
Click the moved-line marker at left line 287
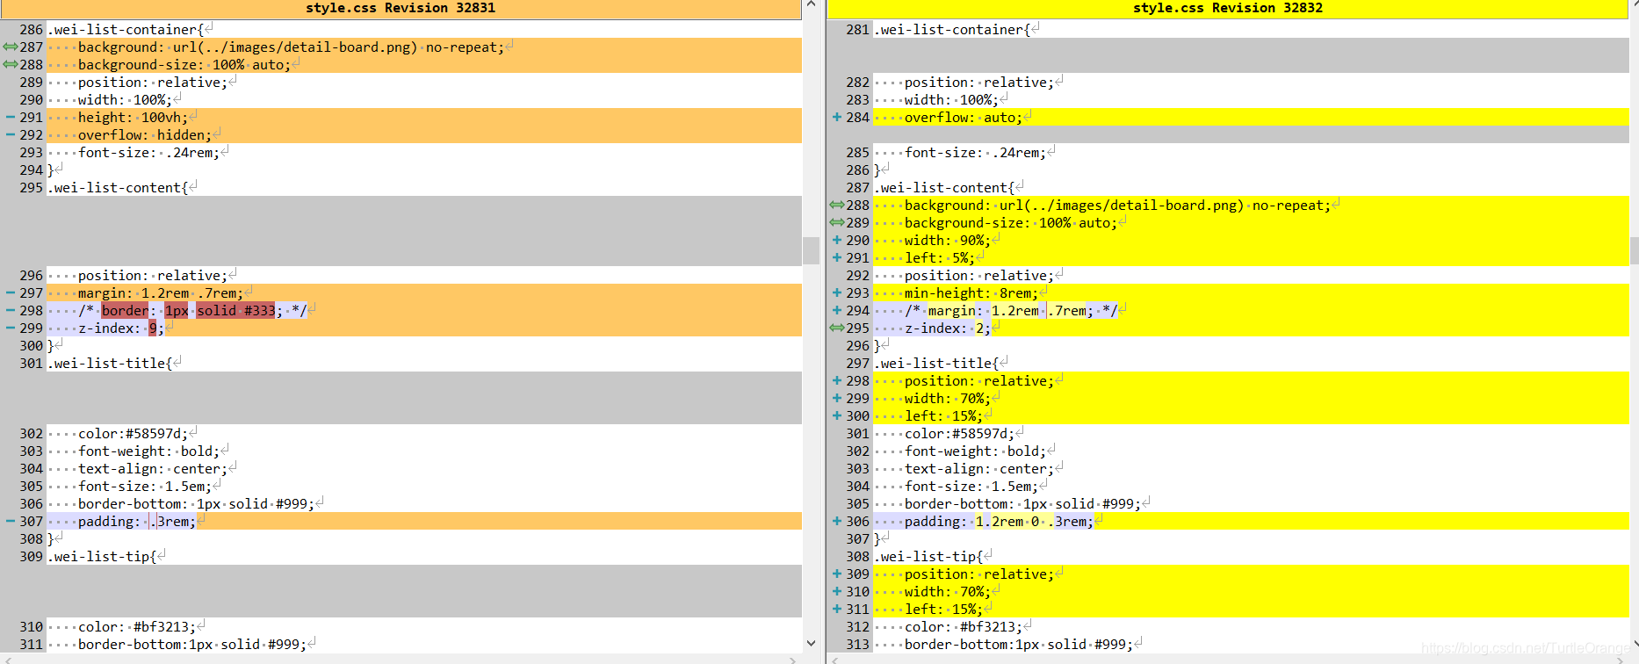[x=10, y=47]
